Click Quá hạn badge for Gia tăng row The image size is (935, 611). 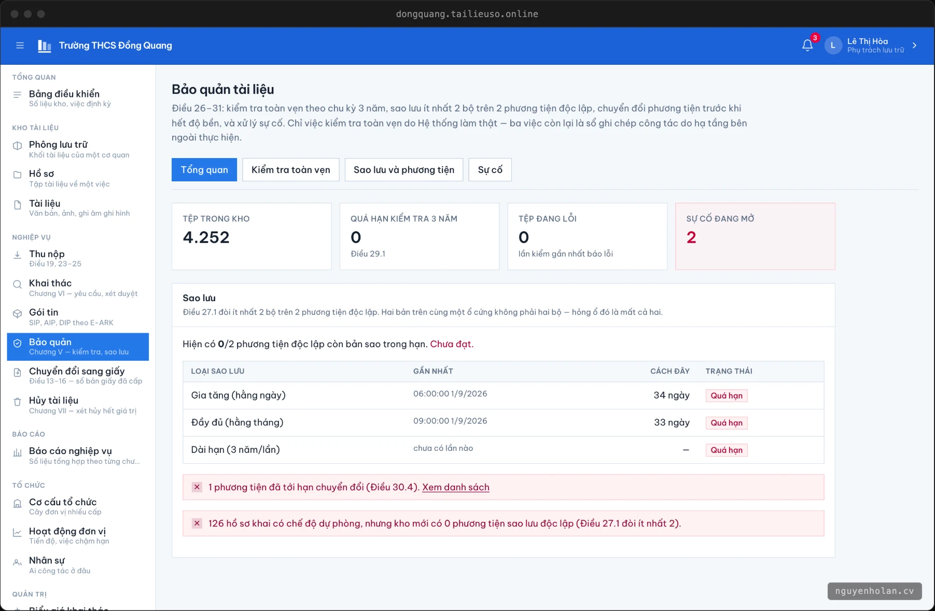pos(727,396)
